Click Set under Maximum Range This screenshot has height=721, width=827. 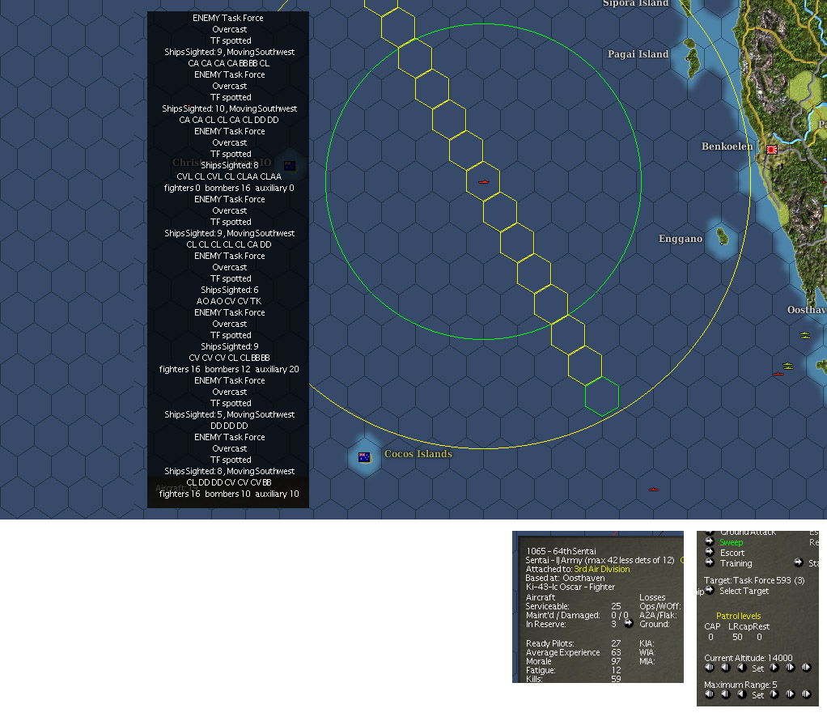pyautogui.click(x=758, y=695)
